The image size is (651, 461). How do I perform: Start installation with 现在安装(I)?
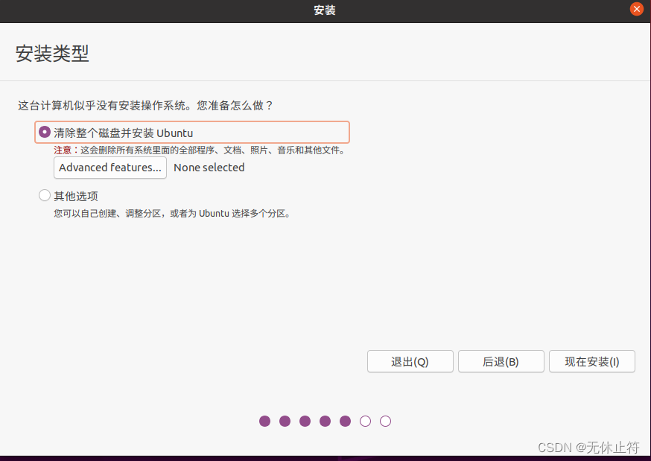point(591,362)
